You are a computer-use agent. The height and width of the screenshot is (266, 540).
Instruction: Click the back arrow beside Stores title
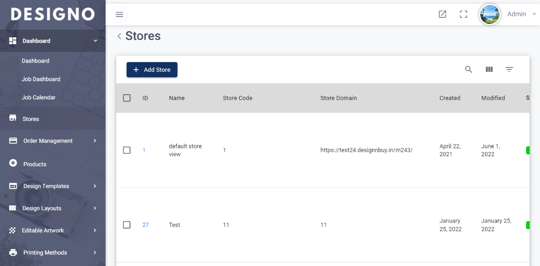click(119, 36)
